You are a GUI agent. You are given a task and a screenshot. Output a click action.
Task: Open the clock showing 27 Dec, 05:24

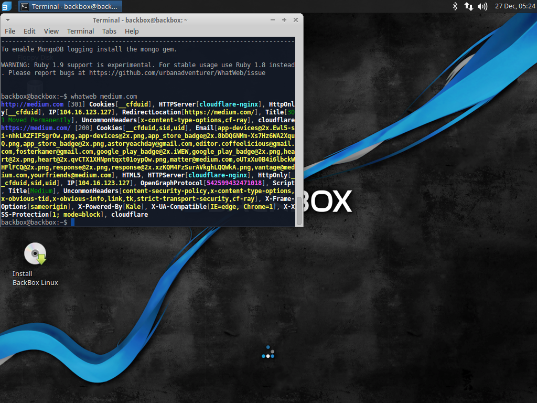(515, 6)
